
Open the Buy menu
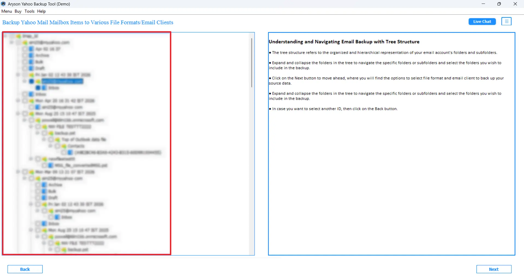[18, 11]
